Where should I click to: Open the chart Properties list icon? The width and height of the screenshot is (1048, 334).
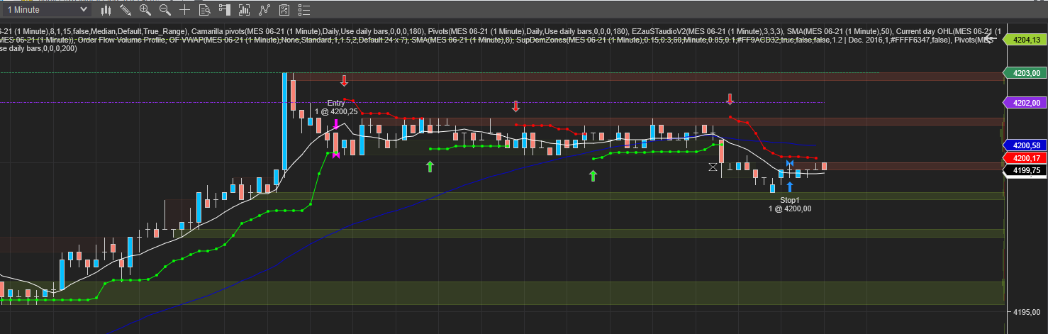click(304, 9)
